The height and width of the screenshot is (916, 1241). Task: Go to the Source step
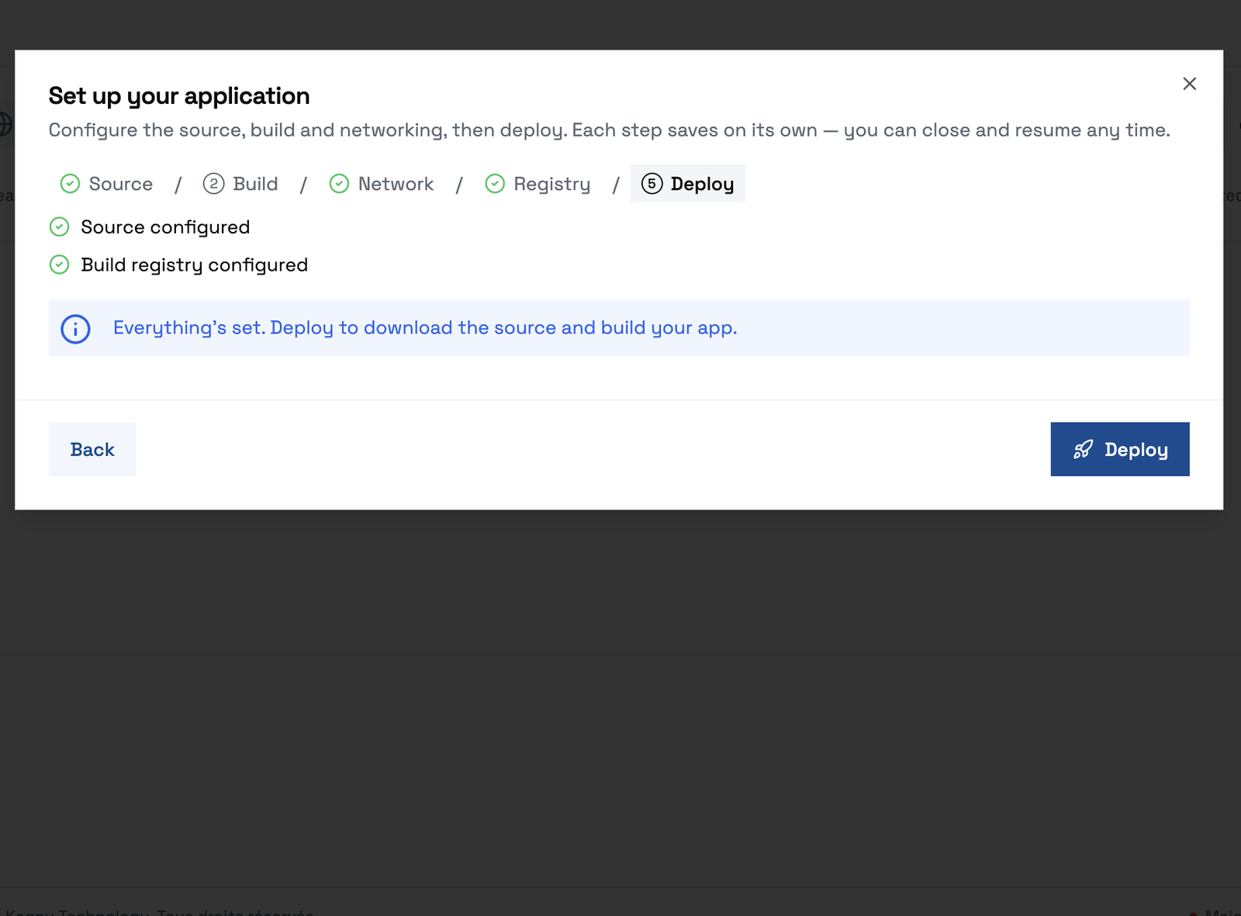[x=107, y=184]
